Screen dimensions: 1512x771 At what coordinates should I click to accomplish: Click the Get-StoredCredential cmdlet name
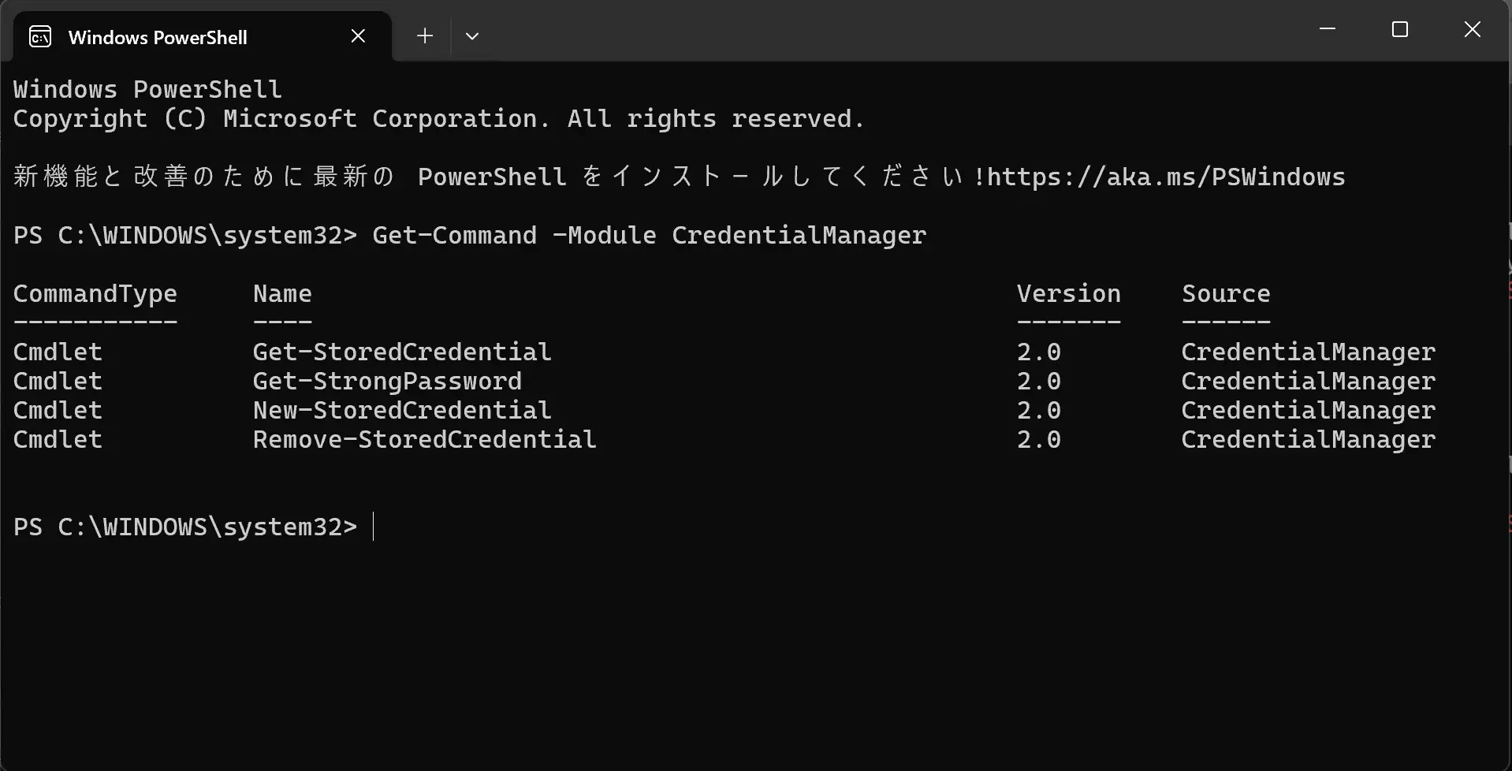402,352
